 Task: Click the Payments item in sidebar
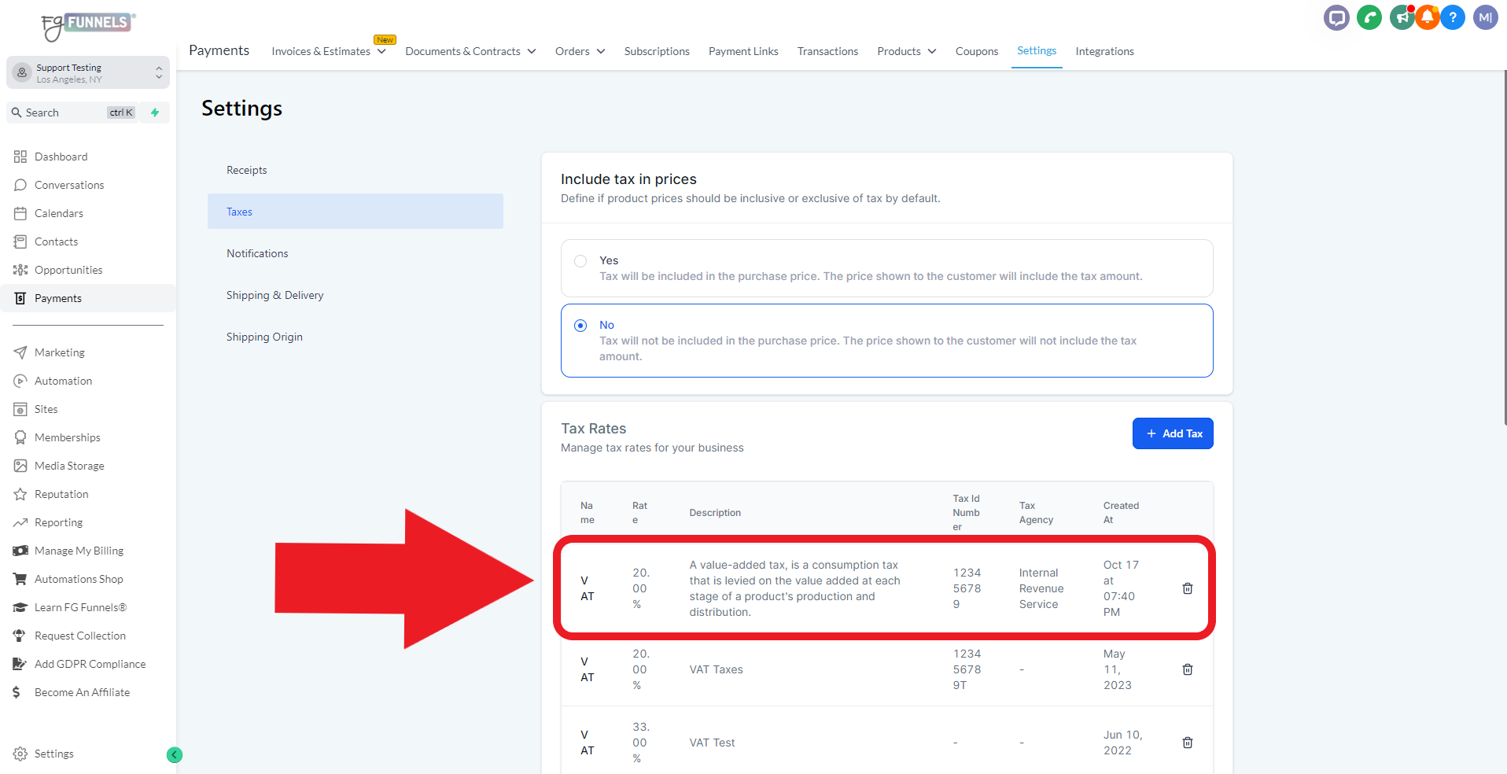click(88, 298)
